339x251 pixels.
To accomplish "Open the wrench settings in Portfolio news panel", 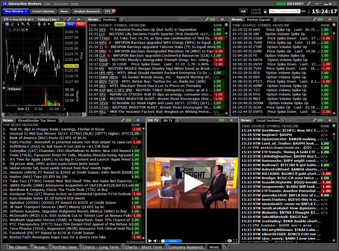I will click(x=207, y=20).
